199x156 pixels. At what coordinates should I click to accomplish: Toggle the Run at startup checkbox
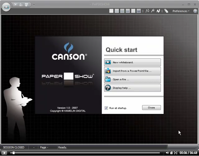[x=106, y=108]
